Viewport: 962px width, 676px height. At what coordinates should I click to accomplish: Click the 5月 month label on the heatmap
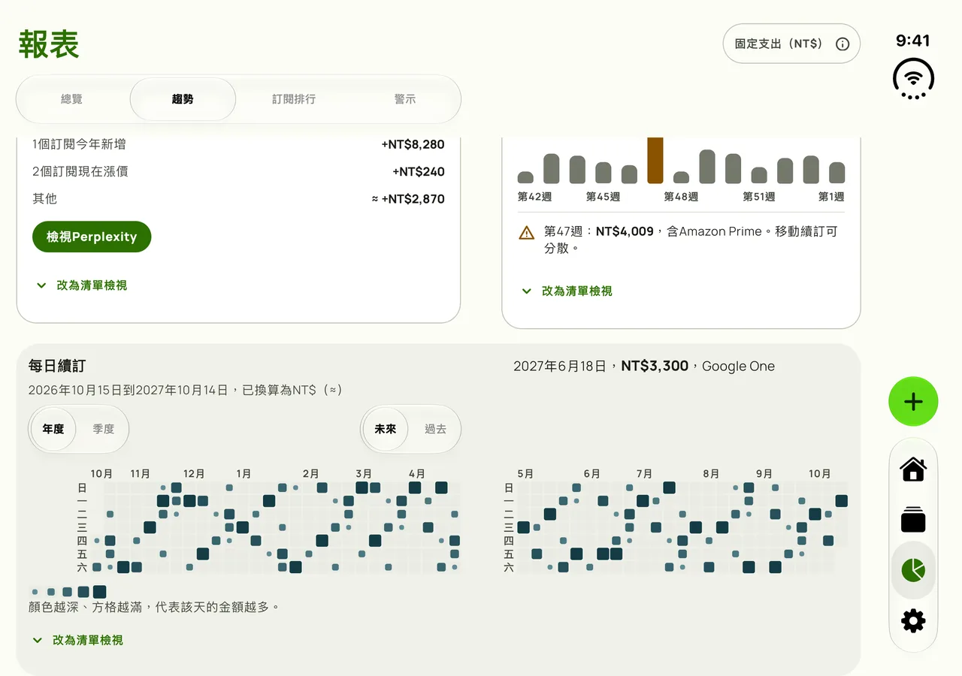[525, 474]
